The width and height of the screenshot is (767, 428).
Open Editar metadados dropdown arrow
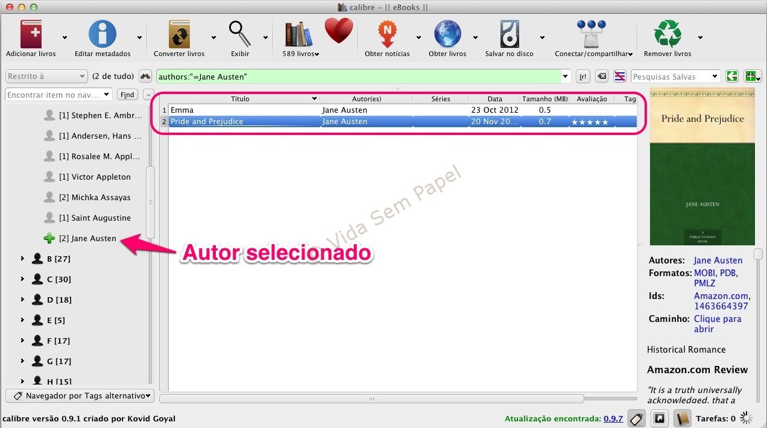pos(139,37)
